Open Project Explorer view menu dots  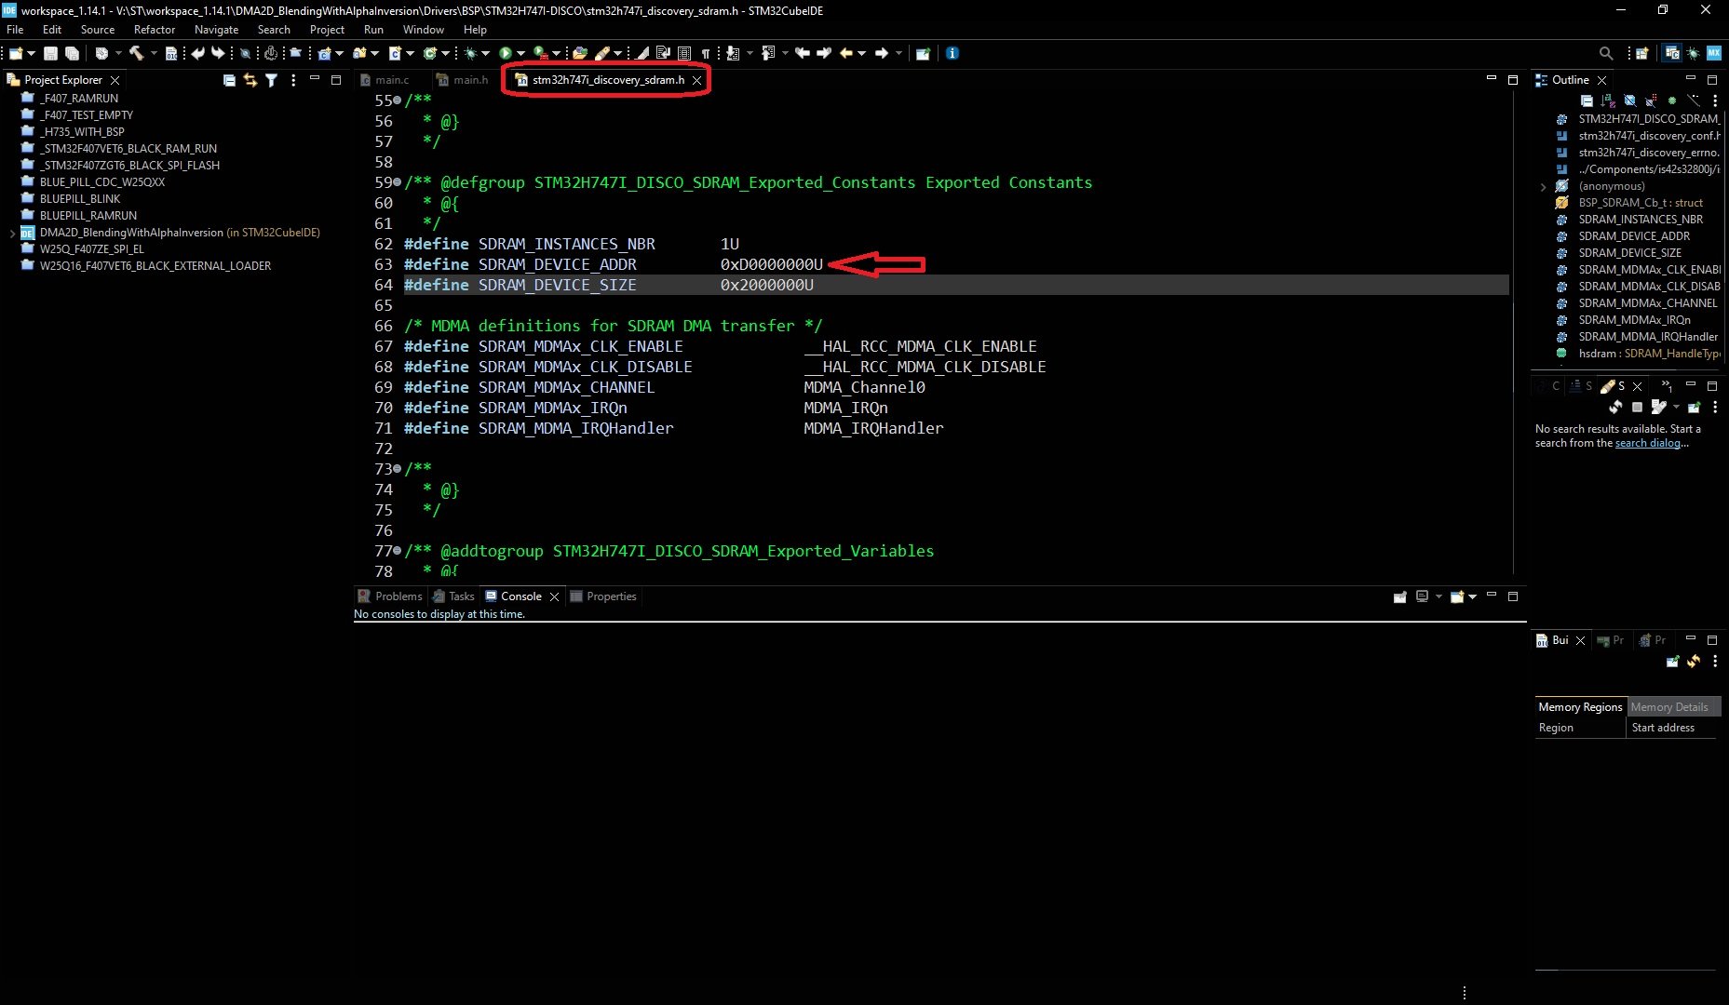pos(293,80)
